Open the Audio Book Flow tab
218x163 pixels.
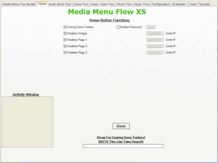(60, 4)
